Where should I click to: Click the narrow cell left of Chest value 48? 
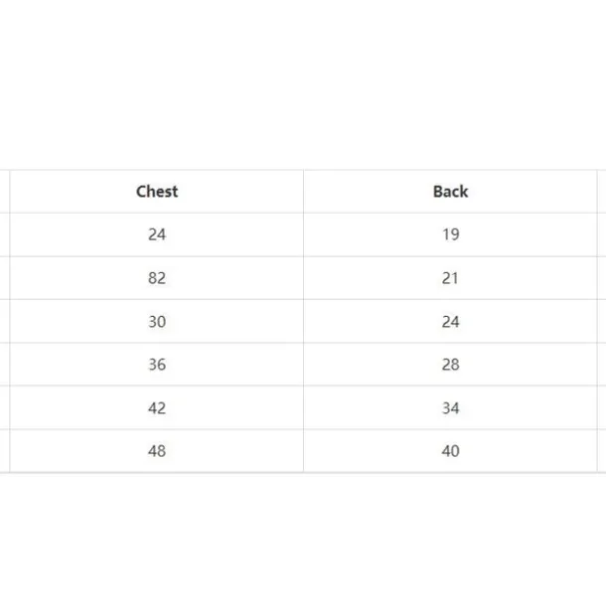[x=4, y=451]
